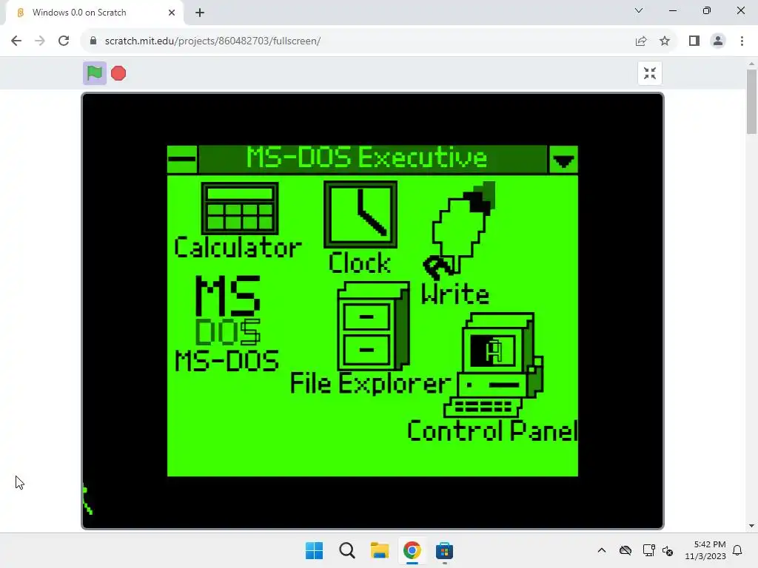This screenshot has width=758, height=568.
Task: Click the OneDrive cloud tray icon
Action: [x=625, y=550]
